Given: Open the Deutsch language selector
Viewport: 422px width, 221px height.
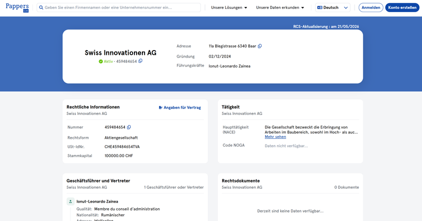Looking at the screenshot, I should (x=333, y=7).
